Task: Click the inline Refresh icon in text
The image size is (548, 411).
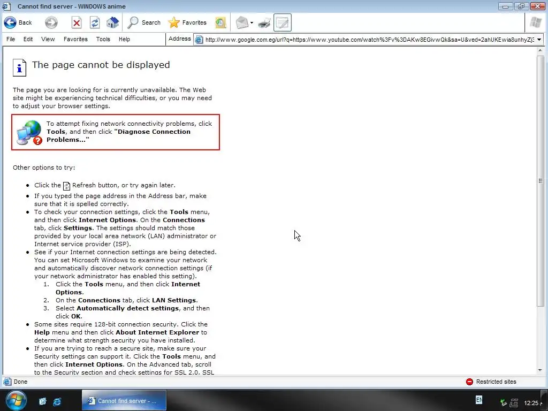Action: point(66,186)
